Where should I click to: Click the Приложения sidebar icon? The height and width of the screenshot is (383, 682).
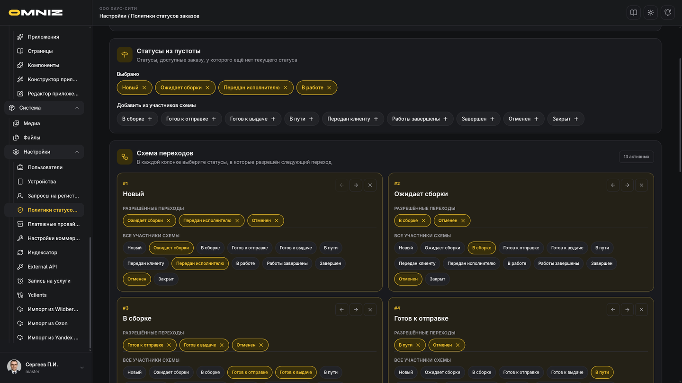click(x=20, y=37)
